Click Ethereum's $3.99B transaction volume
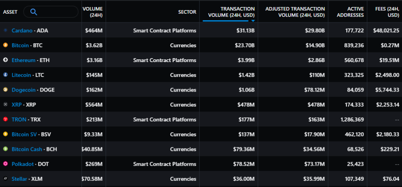 [247, 60]
